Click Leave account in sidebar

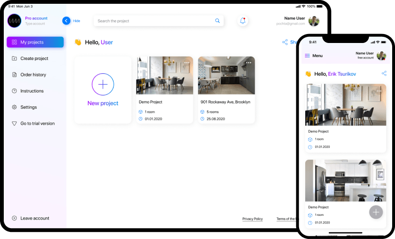(x=35, y=218)
